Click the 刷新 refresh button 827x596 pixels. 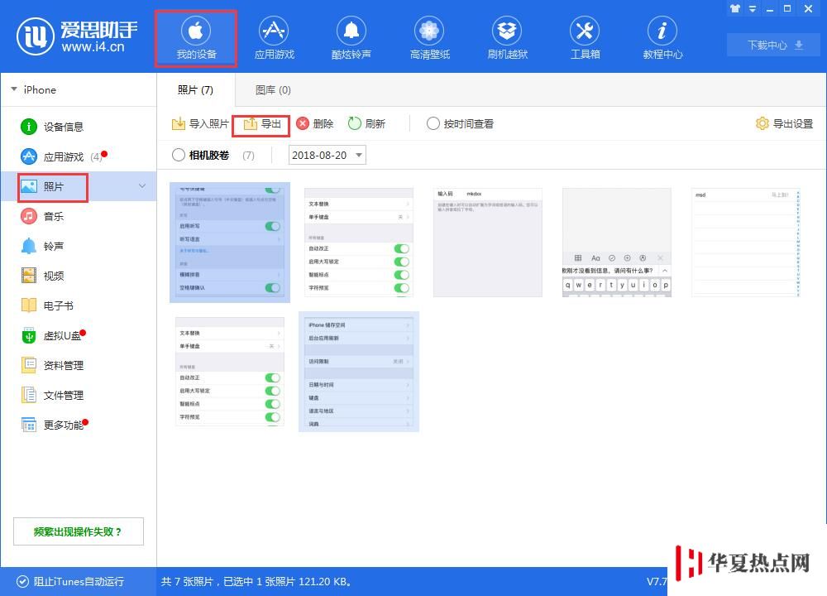tap(366, 124)
